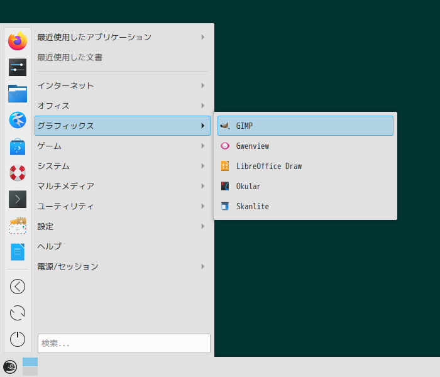This screenshot has height=377, width=440.
Task: Open the マルチメディア category
Action: point(123,186)
